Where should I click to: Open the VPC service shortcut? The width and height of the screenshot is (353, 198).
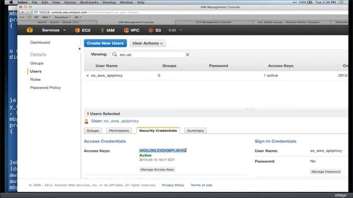(x=131, y=30)
